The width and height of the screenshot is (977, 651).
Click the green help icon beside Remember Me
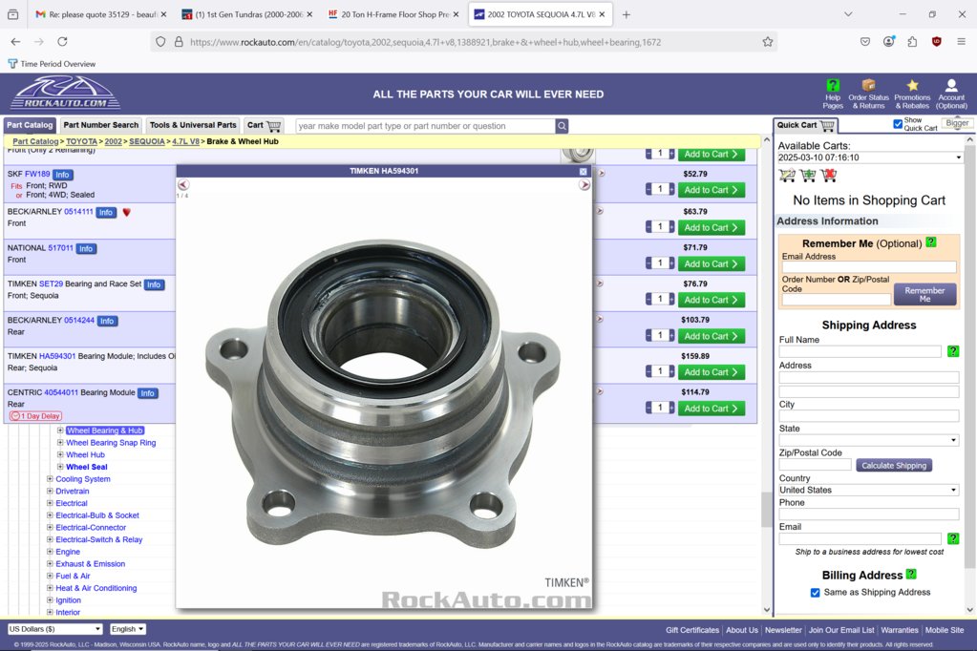tap(931, 242)
